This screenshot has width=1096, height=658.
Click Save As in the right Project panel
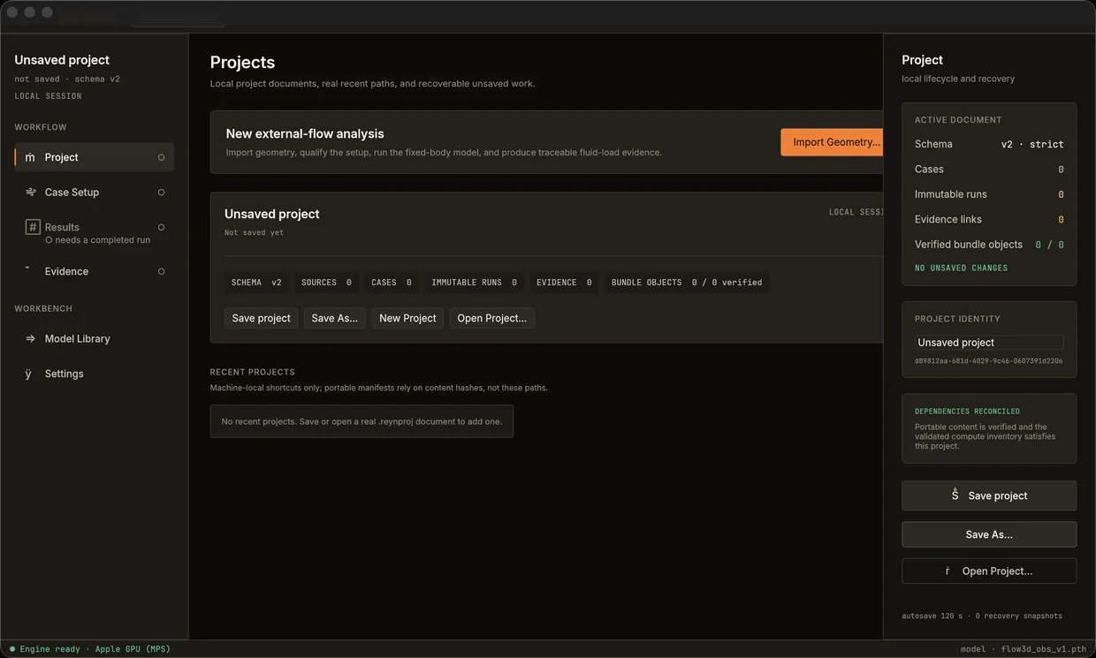coord(989,534)
